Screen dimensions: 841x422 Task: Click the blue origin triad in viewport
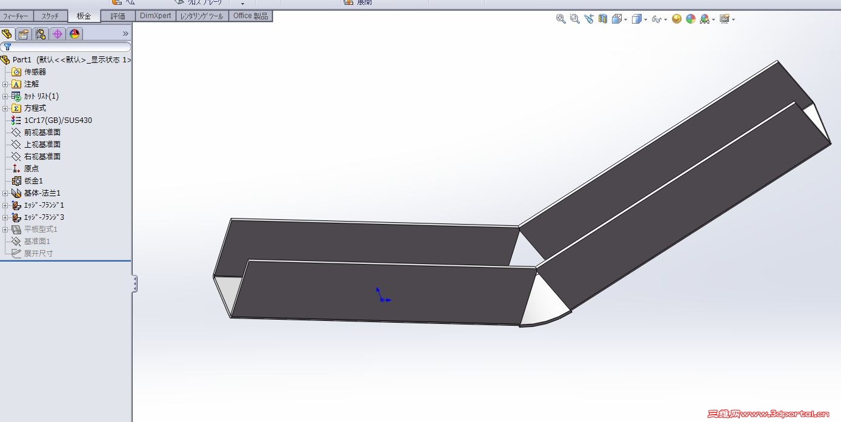point(382,295)
